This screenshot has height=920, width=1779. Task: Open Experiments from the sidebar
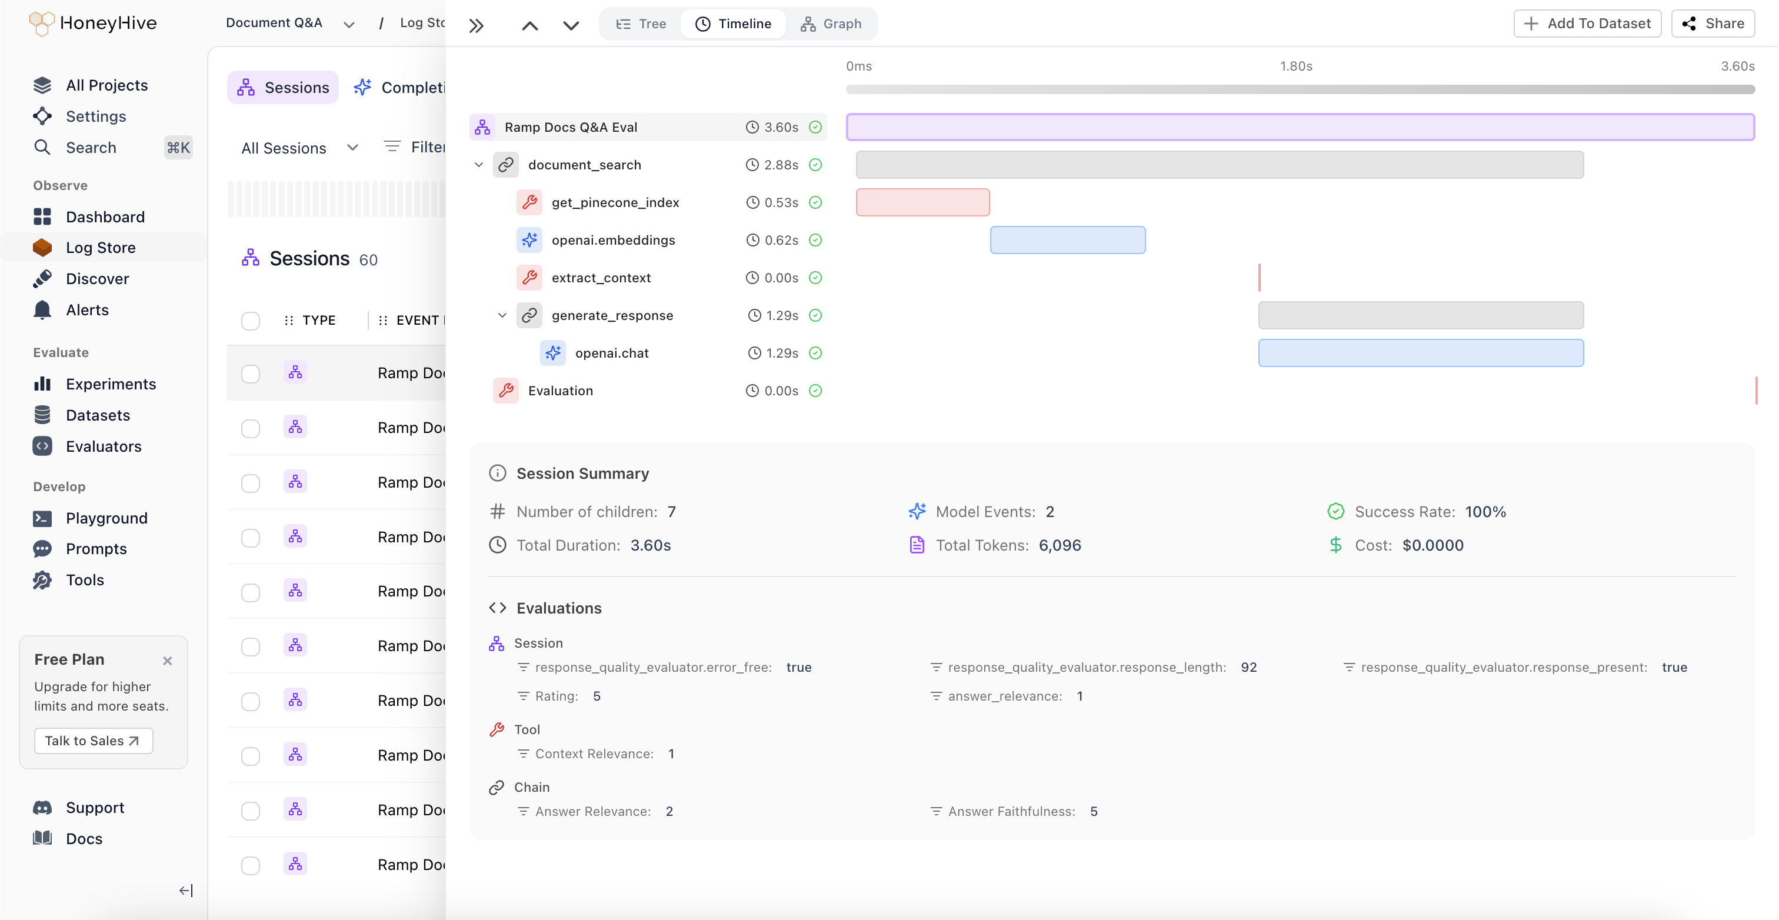(x=111, y=384)
